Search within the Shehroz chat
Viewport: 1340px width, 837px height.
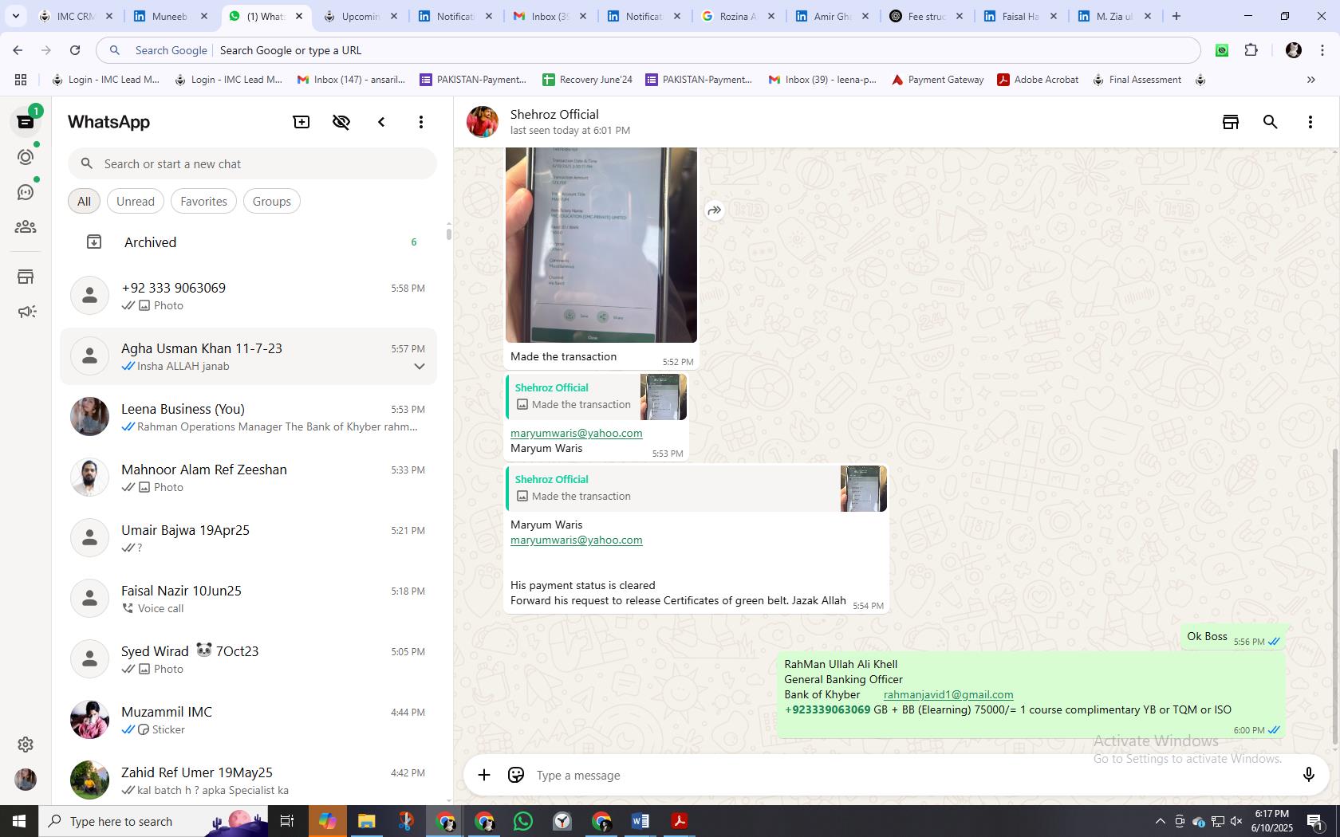click(x=1271, y=122)
